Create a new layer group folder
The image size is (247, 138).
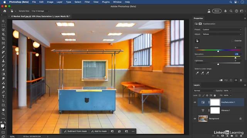232,136
